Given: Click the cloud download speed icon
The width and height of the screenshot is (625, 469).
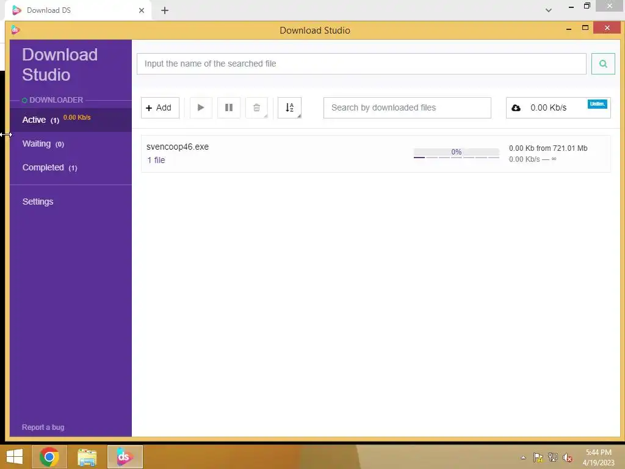Looking at the screenshot, I should coord(516,107).
